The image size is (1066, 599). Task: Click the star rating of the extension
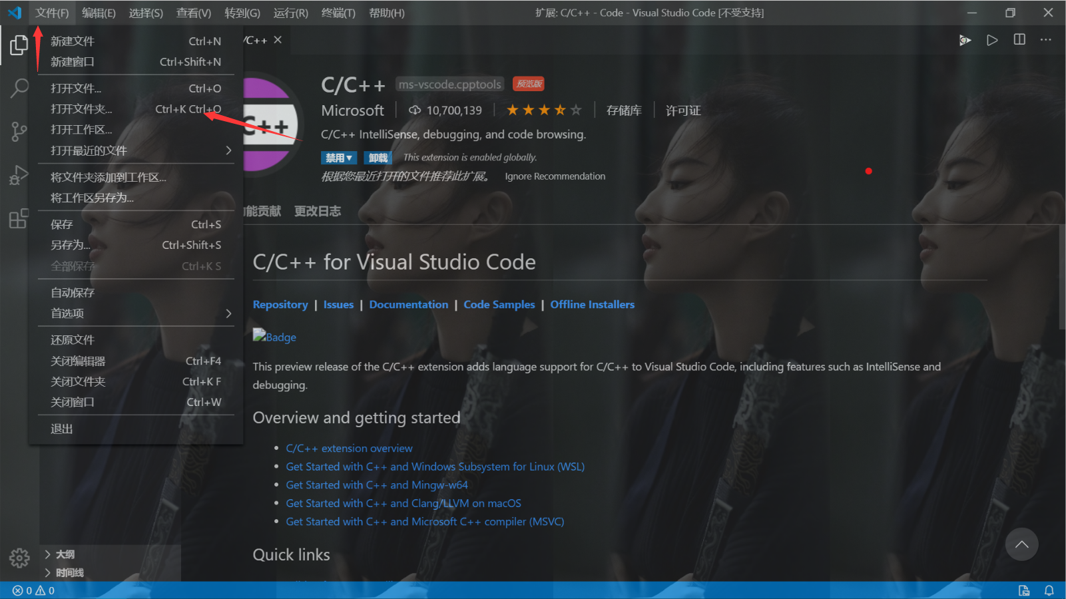(544, 110)
